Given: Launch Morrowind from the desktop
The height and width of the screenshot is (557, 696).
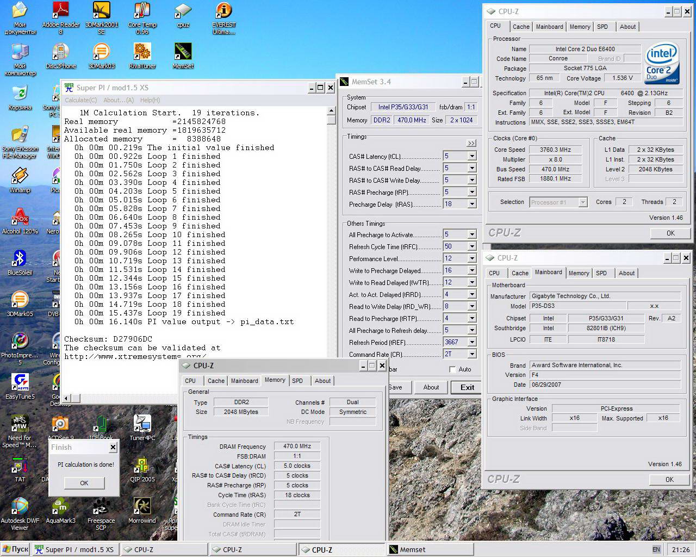Looking at the screenshot, I should [142, 511].
